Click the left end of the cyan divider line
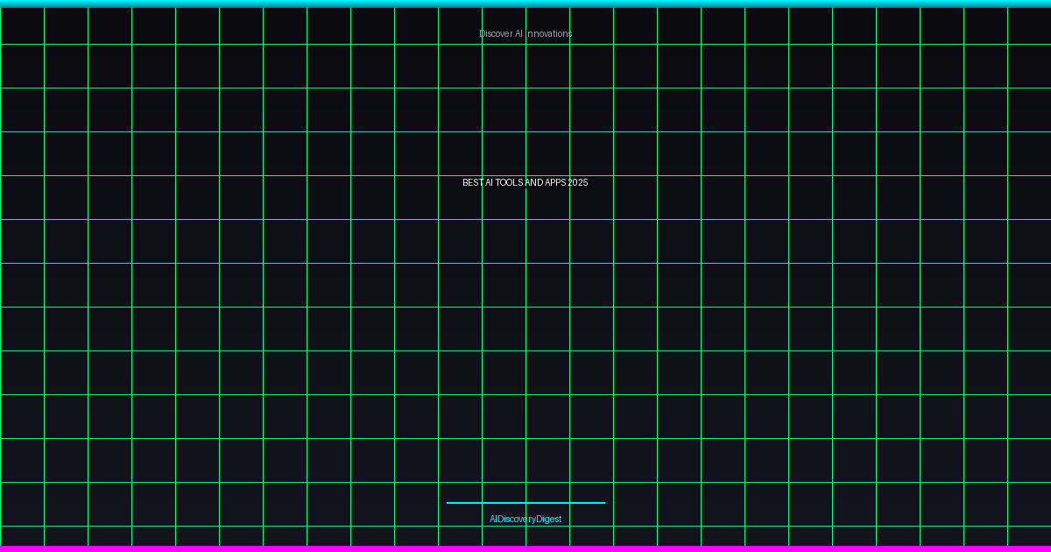 click(x=449, y=503)
